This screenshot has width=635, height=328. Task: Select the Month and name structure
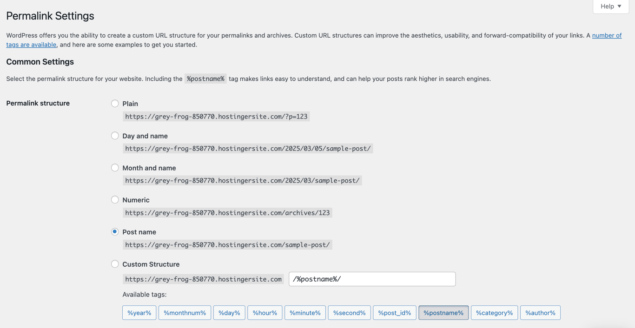pos(115,168)
